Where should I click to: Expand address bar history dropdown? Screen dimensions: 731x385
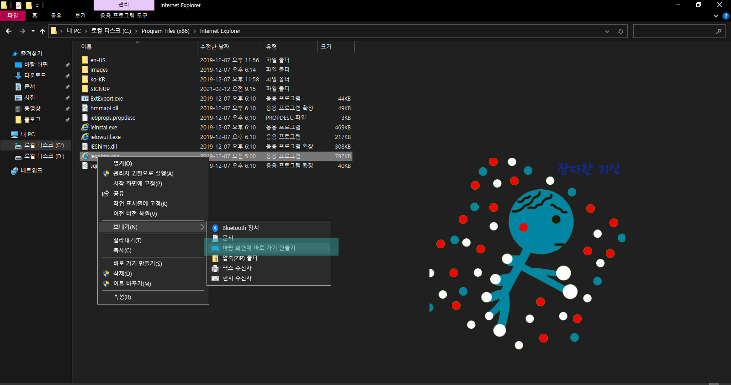607,31
